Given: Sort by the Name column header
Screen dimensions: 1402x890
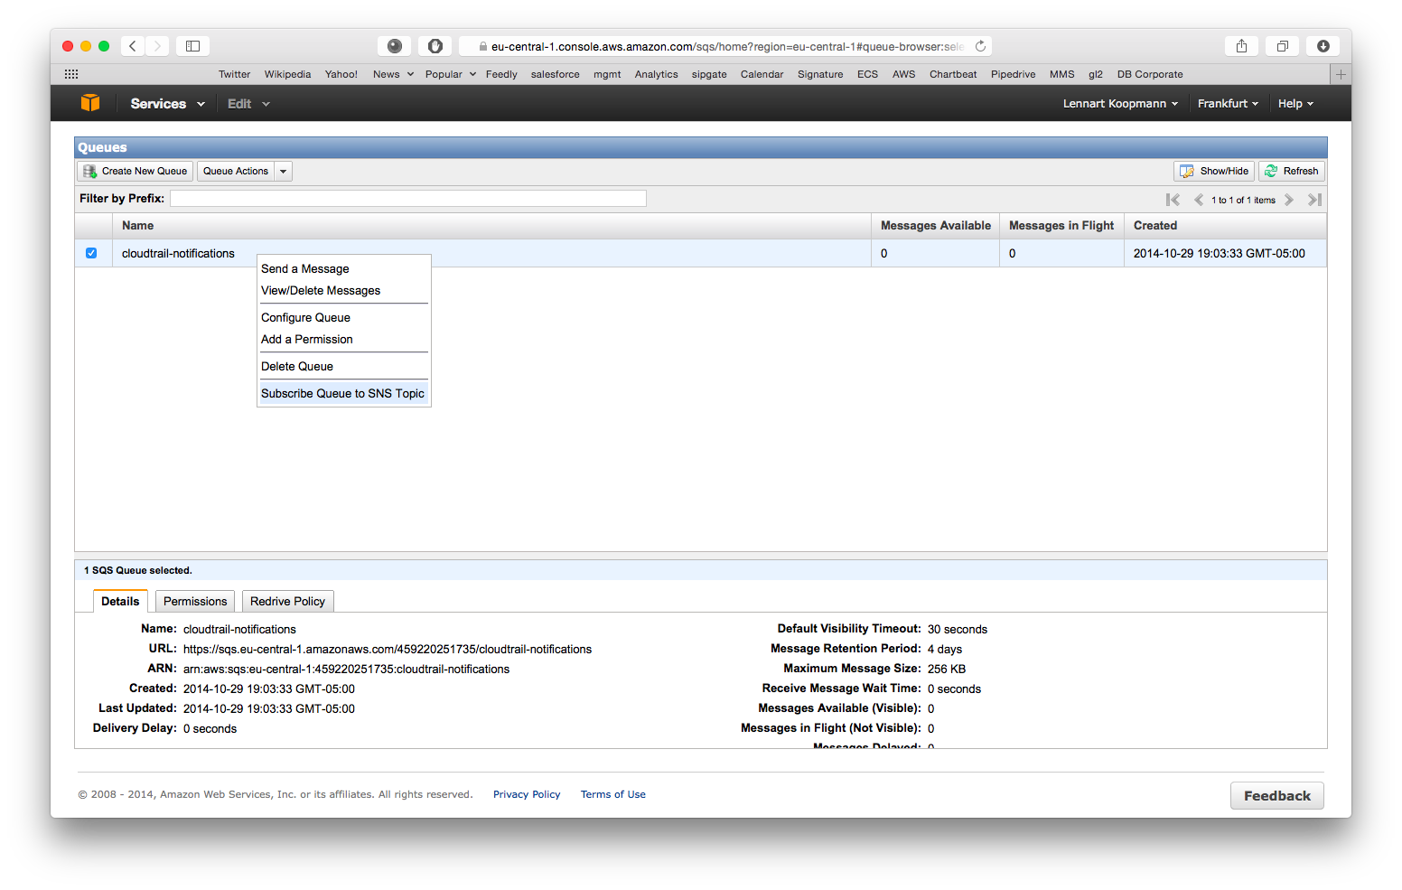Looking at the screenshot, I should 491,226.
